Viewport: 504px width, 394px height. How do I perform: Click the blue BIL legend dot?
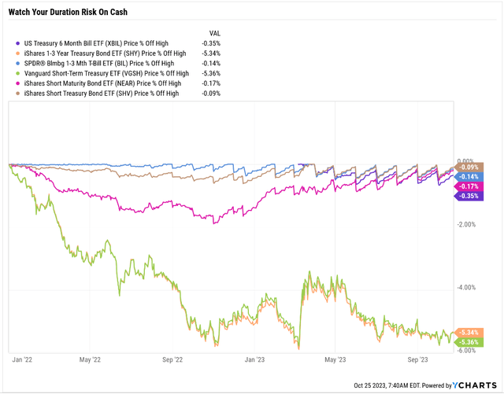[x=19, y=62]
